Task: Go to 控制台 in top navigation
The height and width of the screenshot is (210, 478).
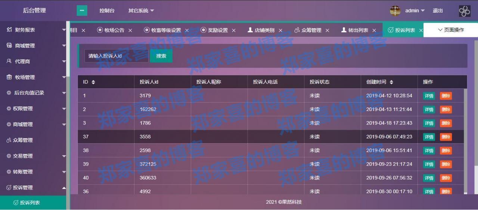Action: tap(107, 11)
